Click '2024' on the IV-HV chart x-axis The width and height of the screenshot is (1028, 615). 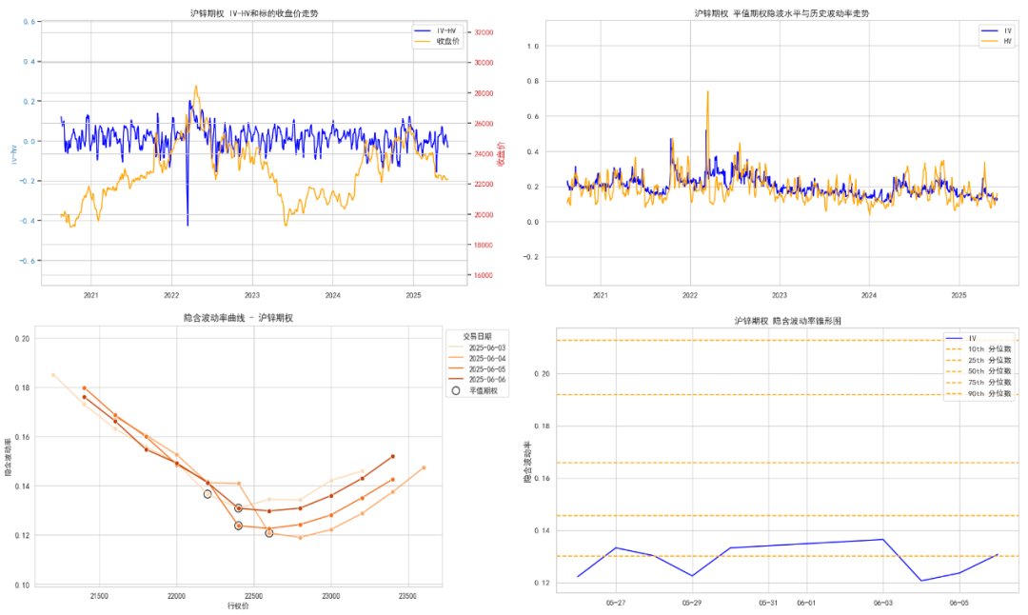(x=333, y=296)
